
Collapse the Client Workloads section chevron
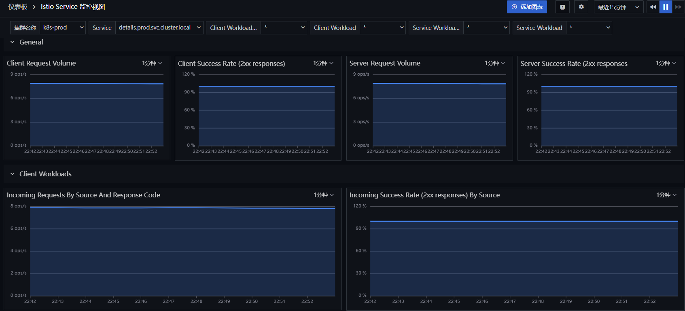click(12, 174)
